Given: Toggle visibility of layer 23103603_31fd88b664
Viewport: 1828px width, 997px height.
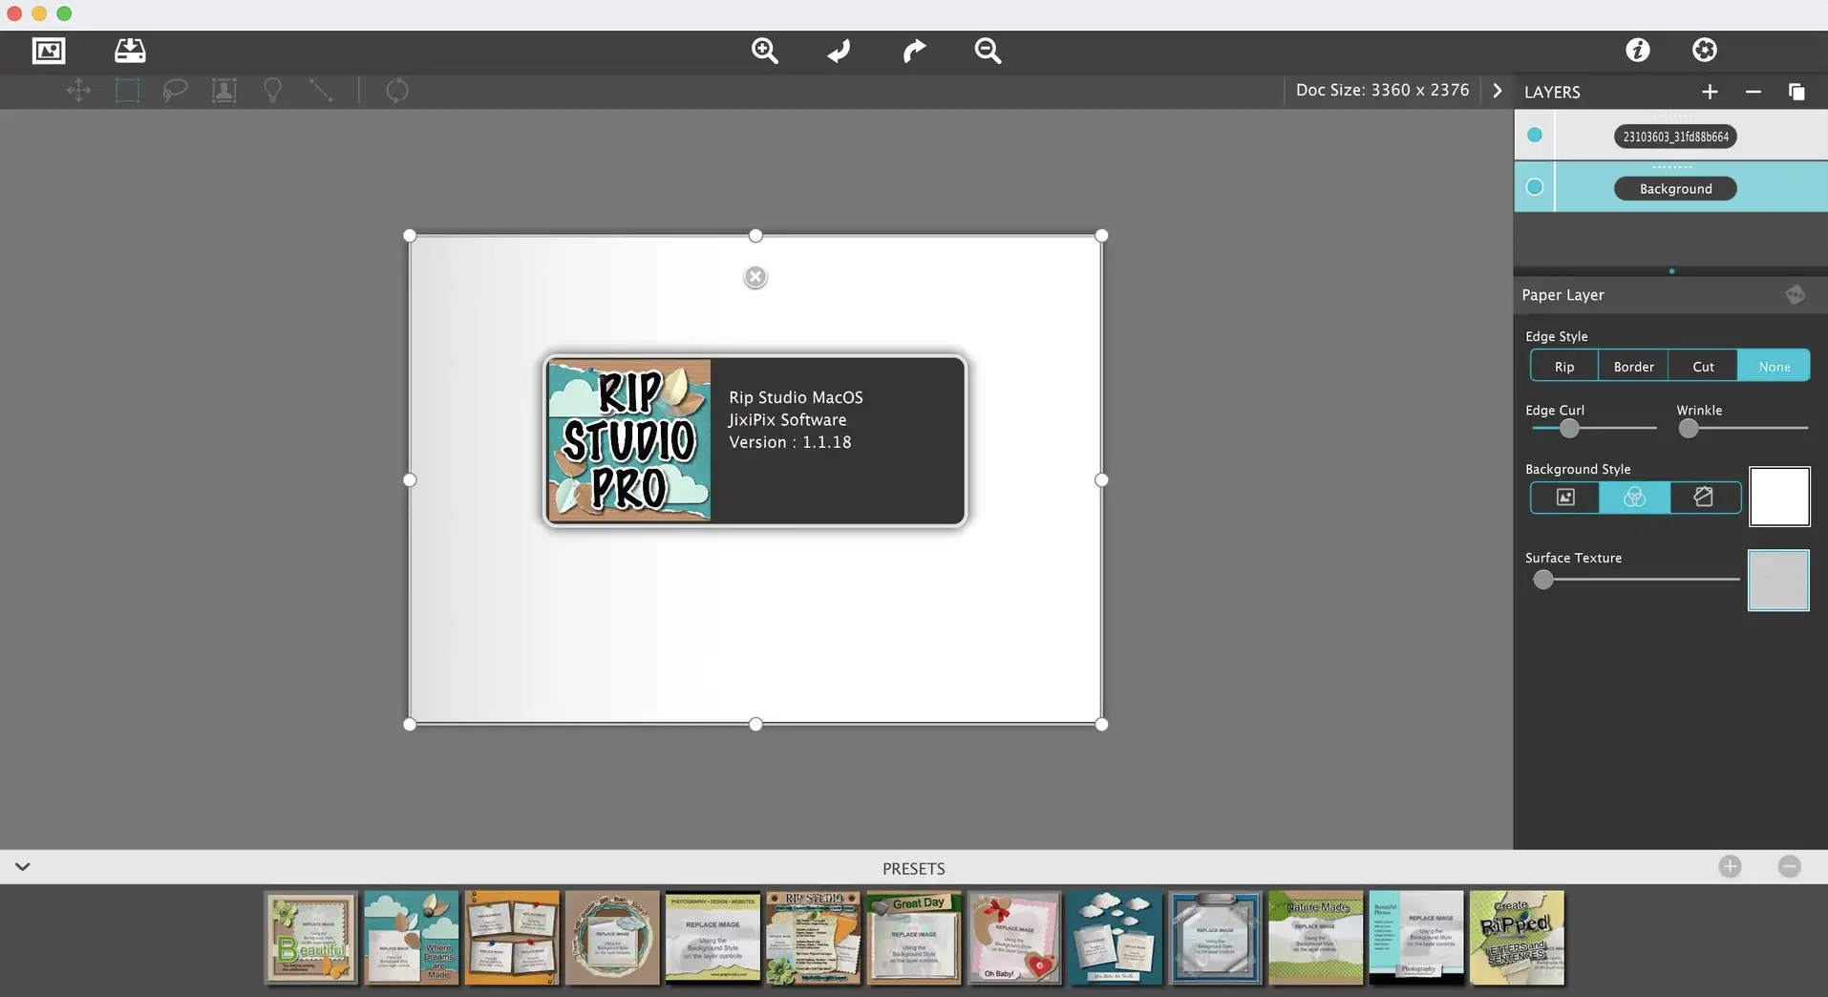Looking at the screenshot, I should pos(1535,135).
